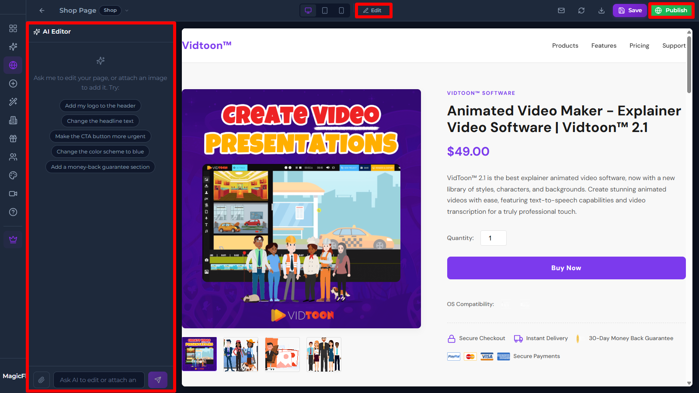Click the PayPal payment icon

click(x=454, y=356)
